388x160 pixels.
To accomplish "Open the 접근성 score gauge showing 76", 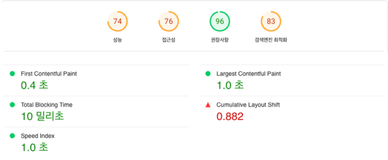I will pyautogui.click(x=169, y=22).
